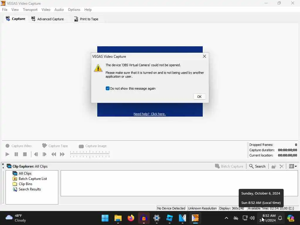Open the clip view style dropdown

click(x=293, y=166)
